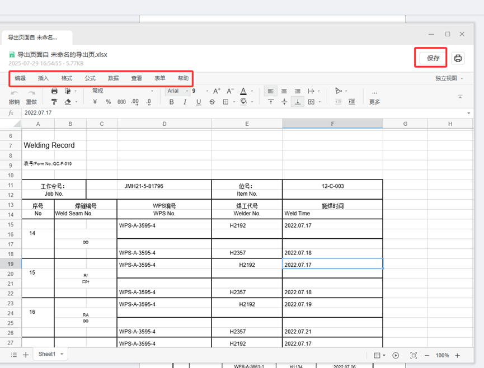The height and width of the screenshot is (368, 484).
Task: Toggle italic text style
Action: 185,102
